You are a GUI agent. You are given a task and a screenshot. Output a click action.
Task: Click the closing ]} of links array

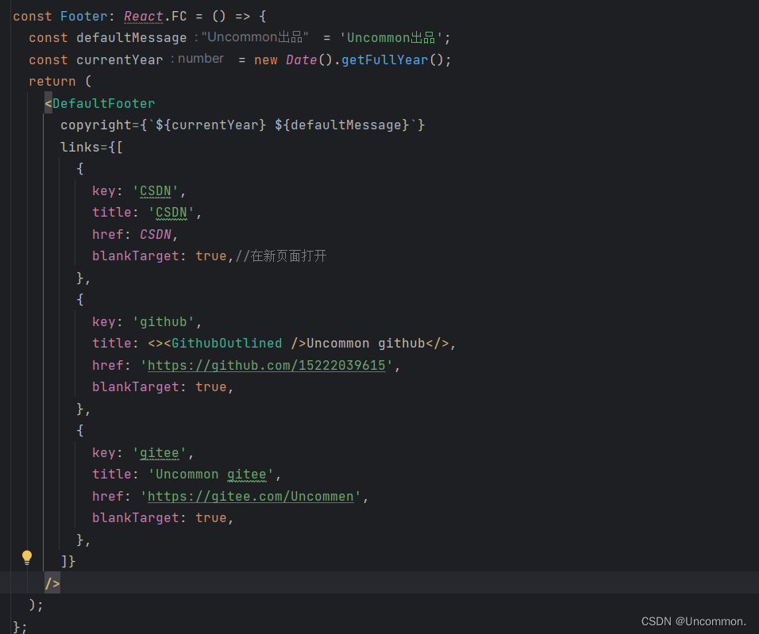68,562
